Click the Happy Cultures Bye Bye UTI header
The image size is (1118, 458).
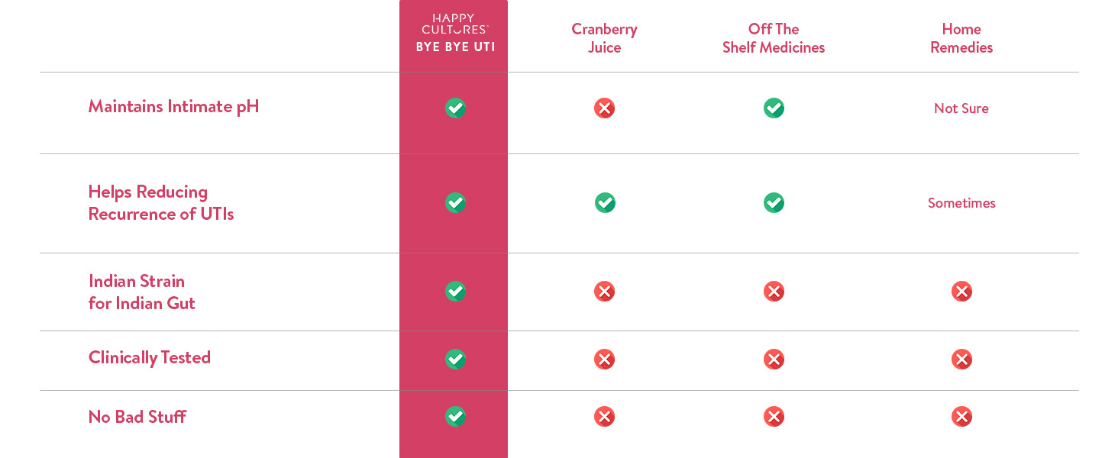pyautogui.click(x=455, y=35)
